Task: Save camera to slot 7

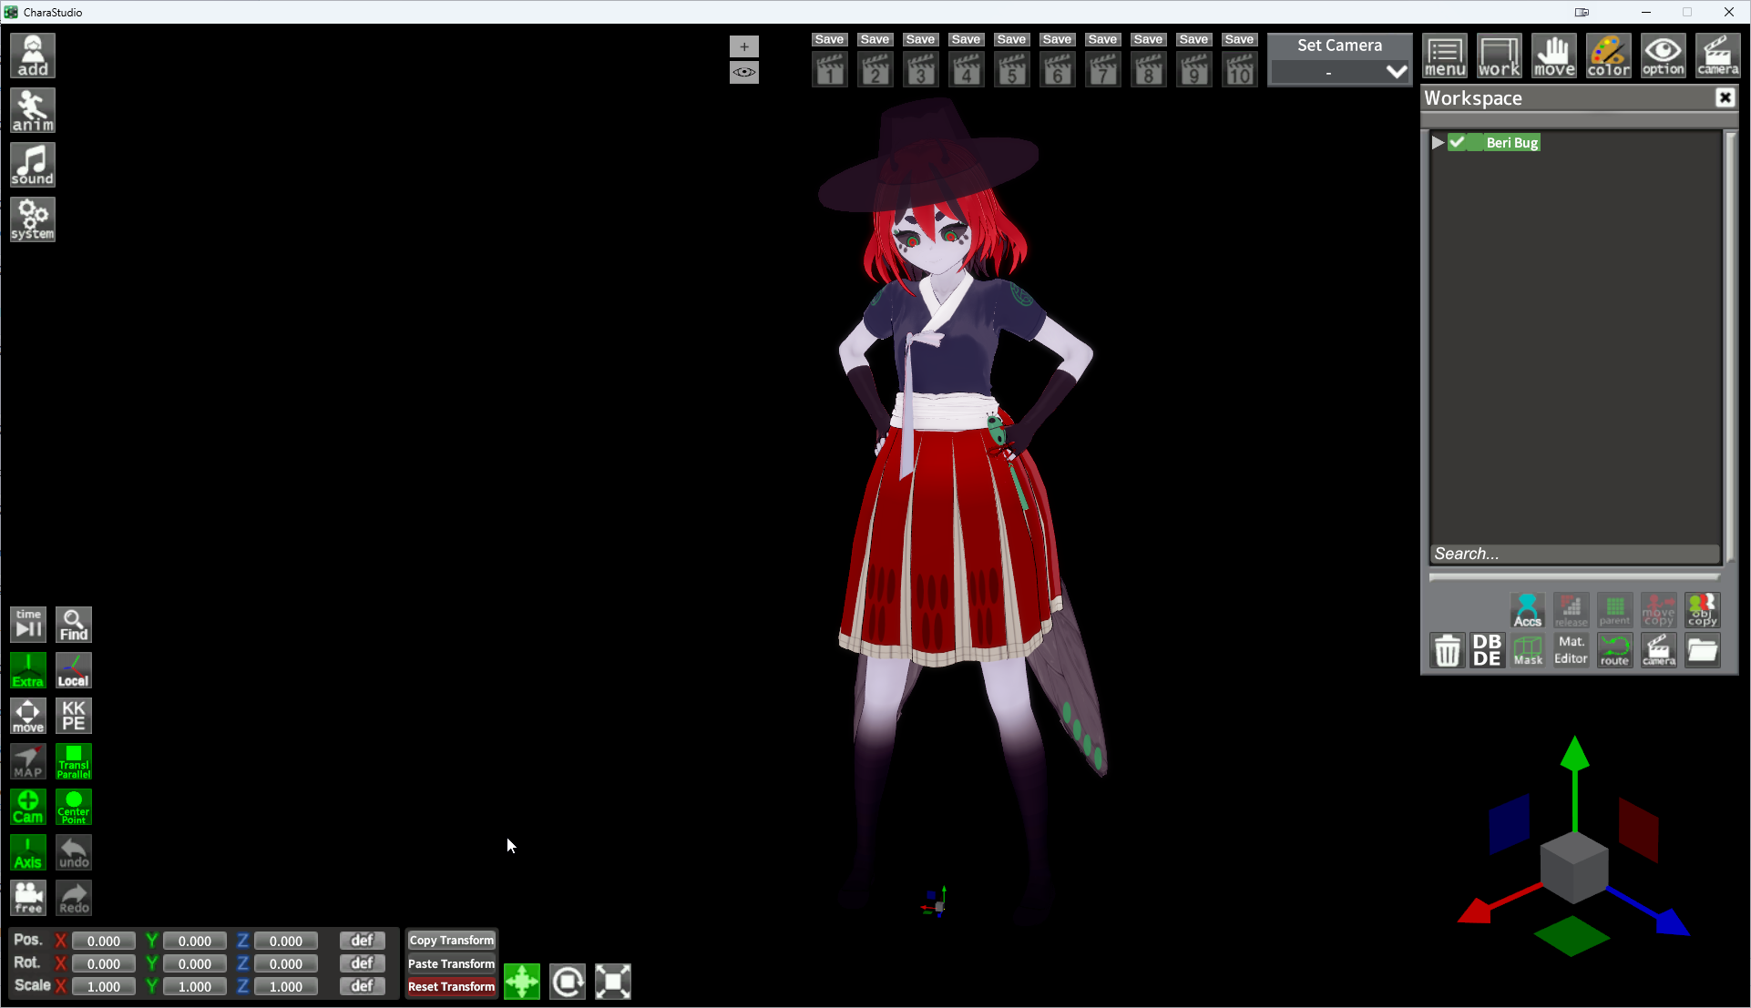Action: coord(1102,39)
